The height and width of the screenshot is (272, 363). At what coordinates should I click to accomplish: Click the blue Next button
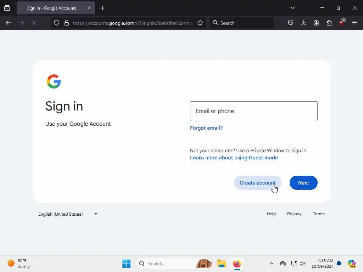click(x=303, y=183)
